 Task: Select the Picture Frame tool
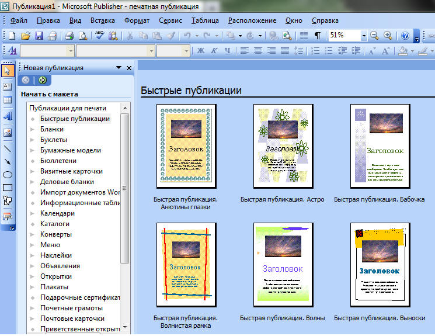pos(8,133)
